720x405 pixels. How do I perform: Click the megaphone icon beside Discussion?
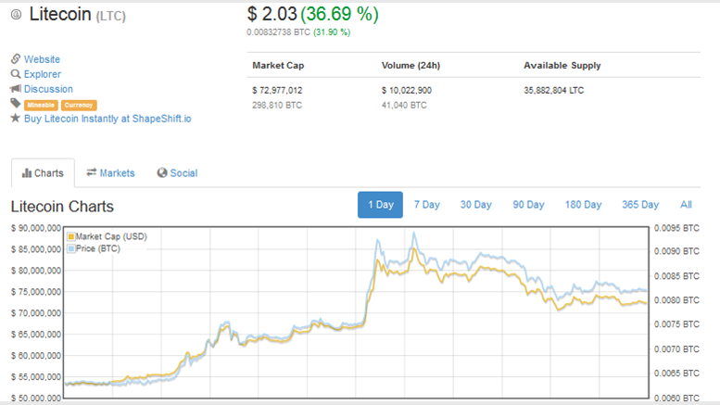16,88
